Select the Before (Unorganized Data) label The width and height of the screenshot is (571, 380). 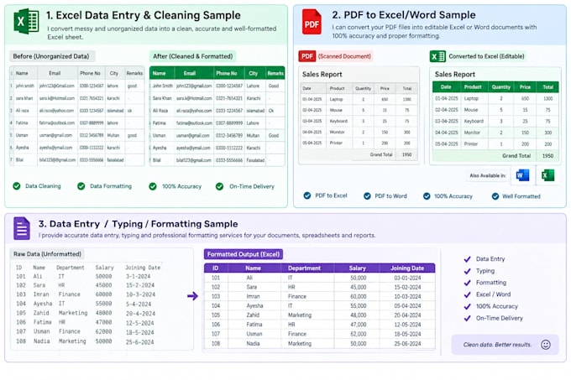point(51,56)
